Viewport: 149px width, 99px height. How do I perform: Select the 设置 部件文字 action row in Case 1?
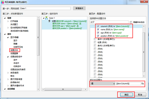[x=64, y=25]
